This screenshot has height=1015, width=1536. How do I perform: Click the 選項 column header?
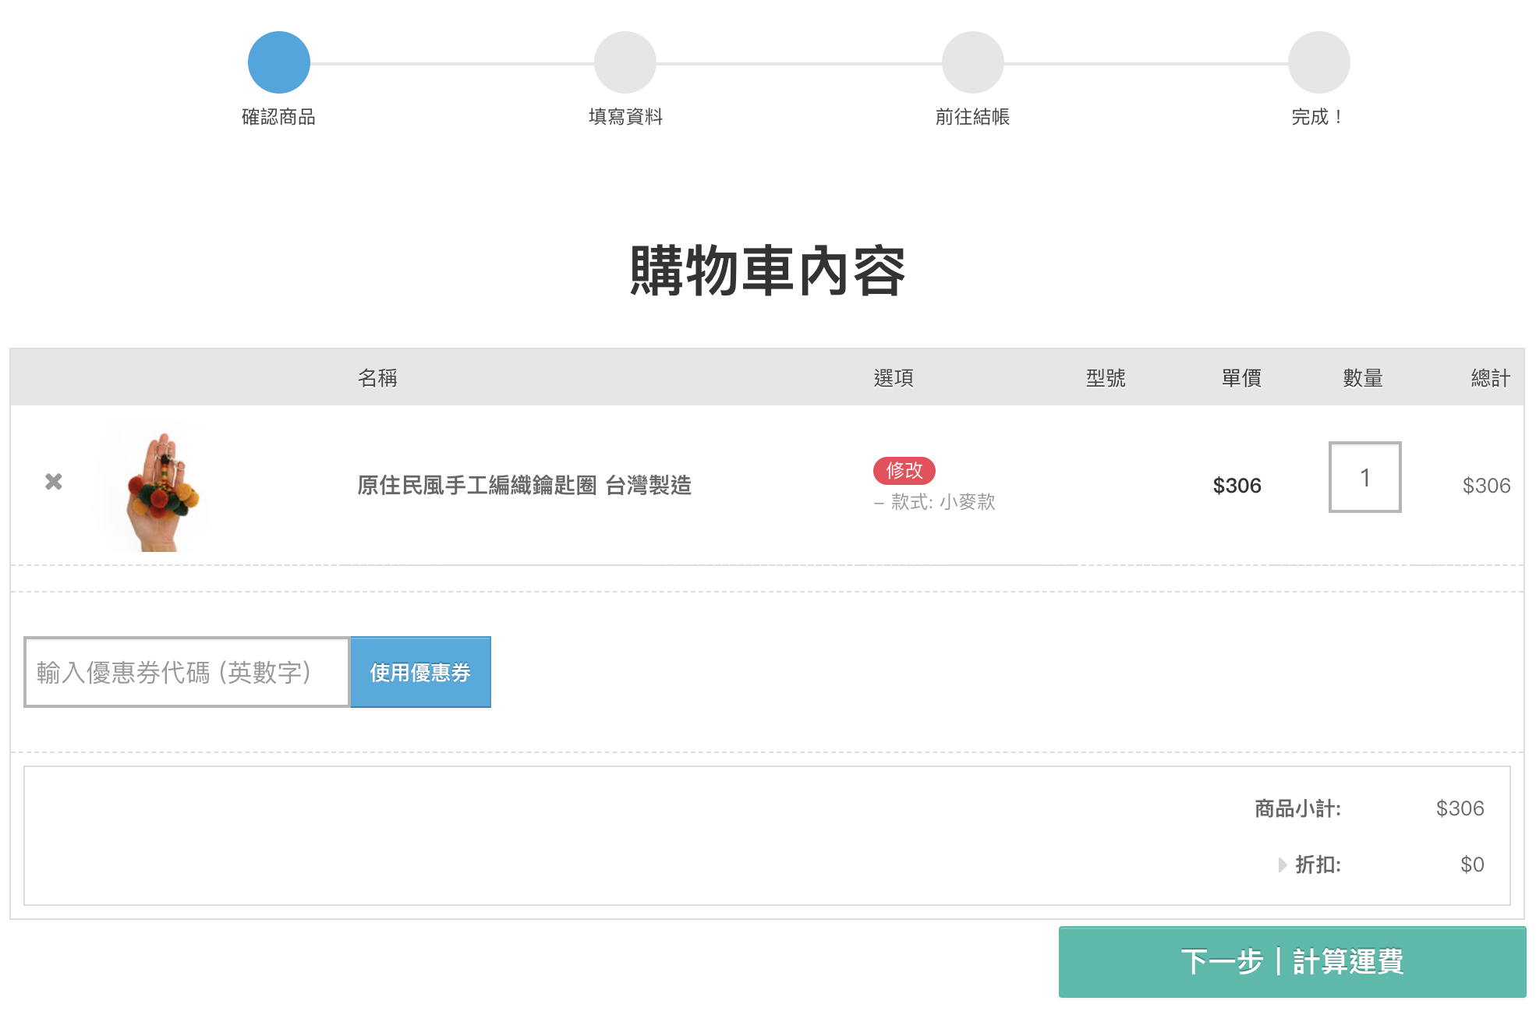coord(894,378)
